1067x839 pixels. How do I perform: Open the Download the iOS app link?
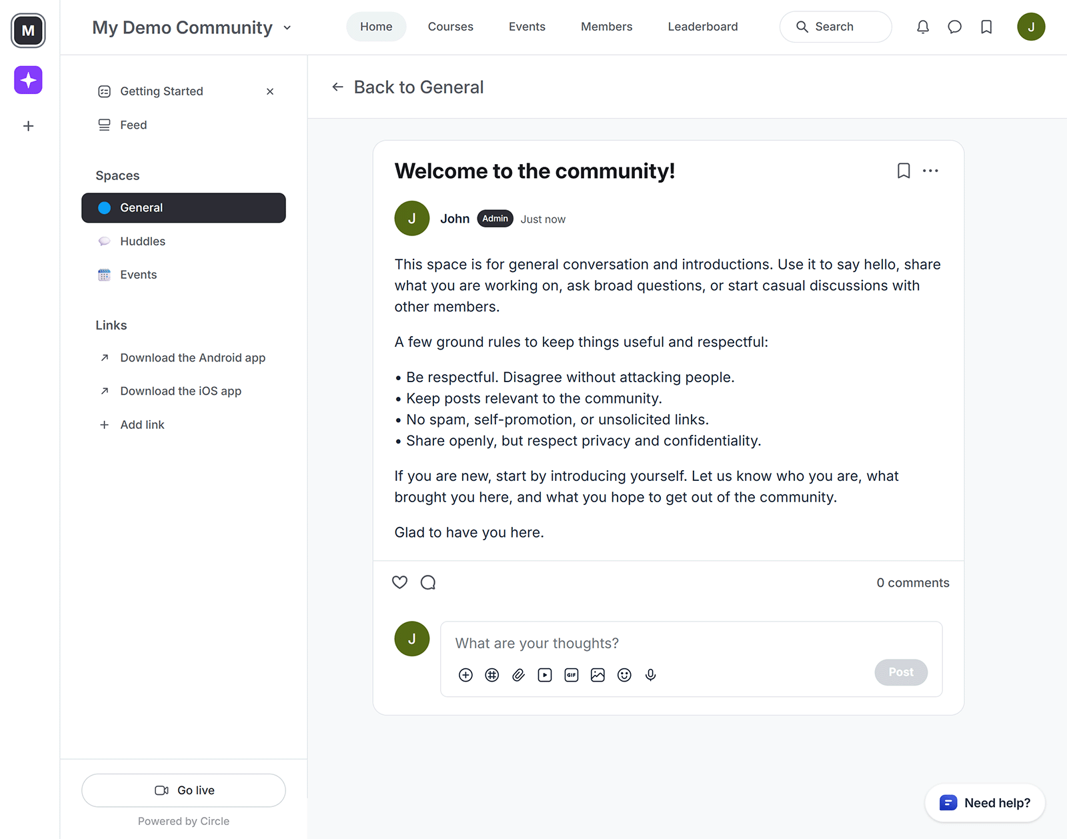coord(180,391)
